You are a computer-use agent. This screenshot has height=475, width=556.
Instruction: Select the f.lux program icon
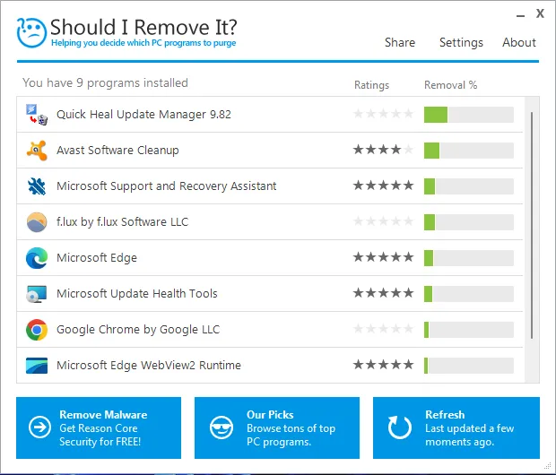click(x=37, y=222)
